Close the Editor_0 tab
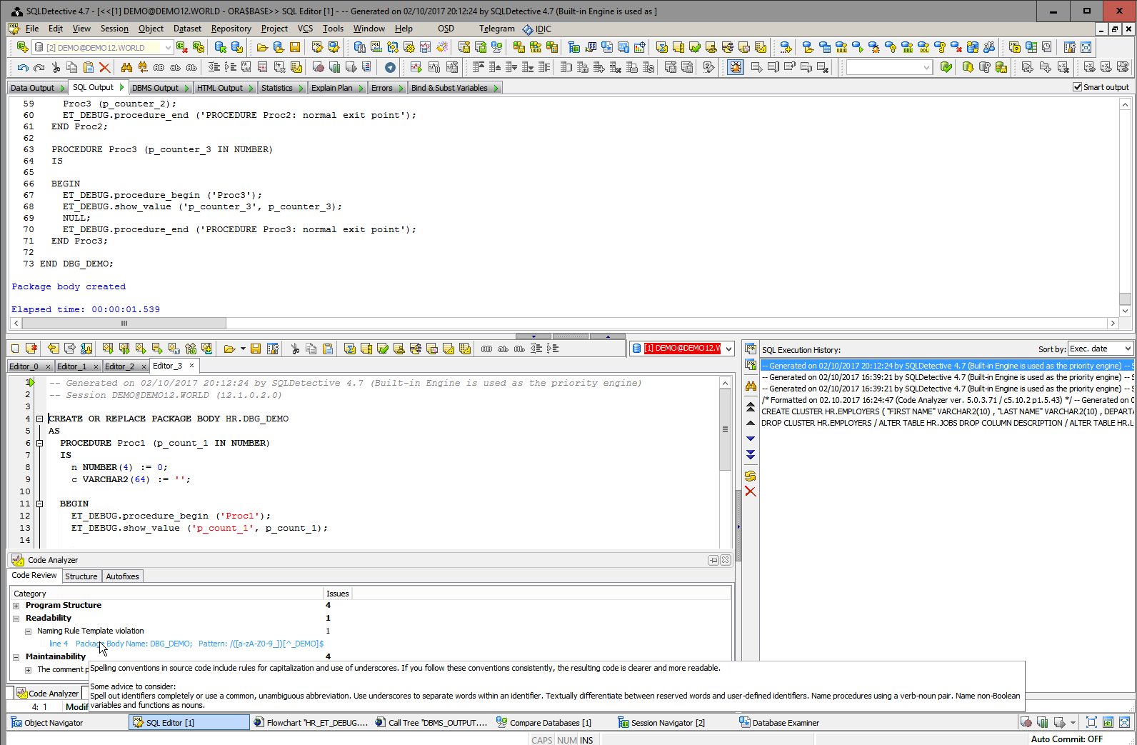The image size is (1137, 745). click(48, 366)
